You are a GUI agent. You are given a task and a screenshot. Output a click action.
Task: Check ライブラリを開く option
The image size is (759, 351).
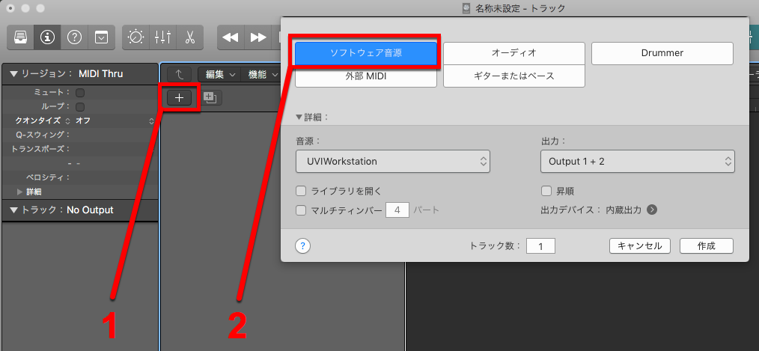(301, 191)
